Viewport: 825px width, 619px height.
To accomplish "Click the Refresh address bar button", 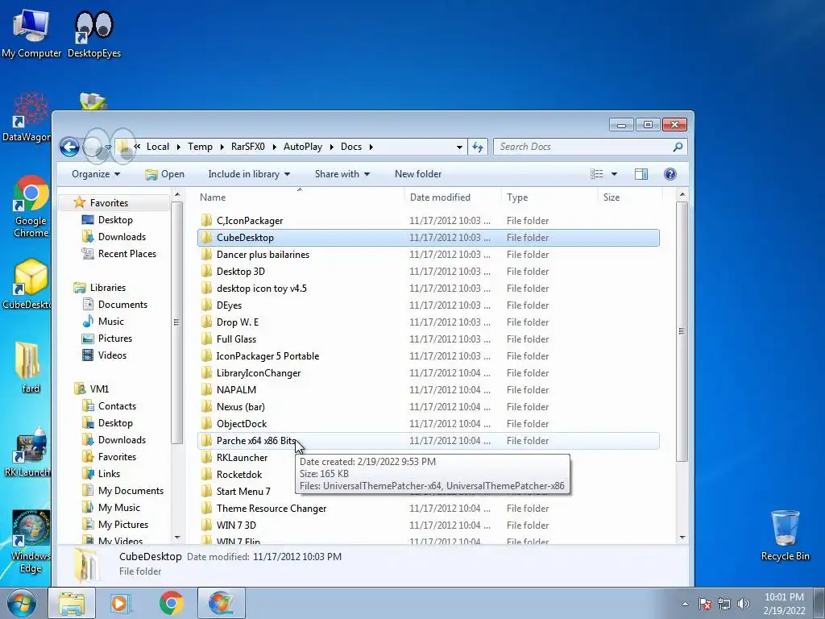I will click(x=478, y=147).
